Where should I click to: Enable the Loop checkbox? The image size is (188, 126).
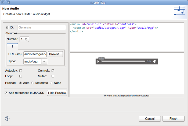(21, 76)
